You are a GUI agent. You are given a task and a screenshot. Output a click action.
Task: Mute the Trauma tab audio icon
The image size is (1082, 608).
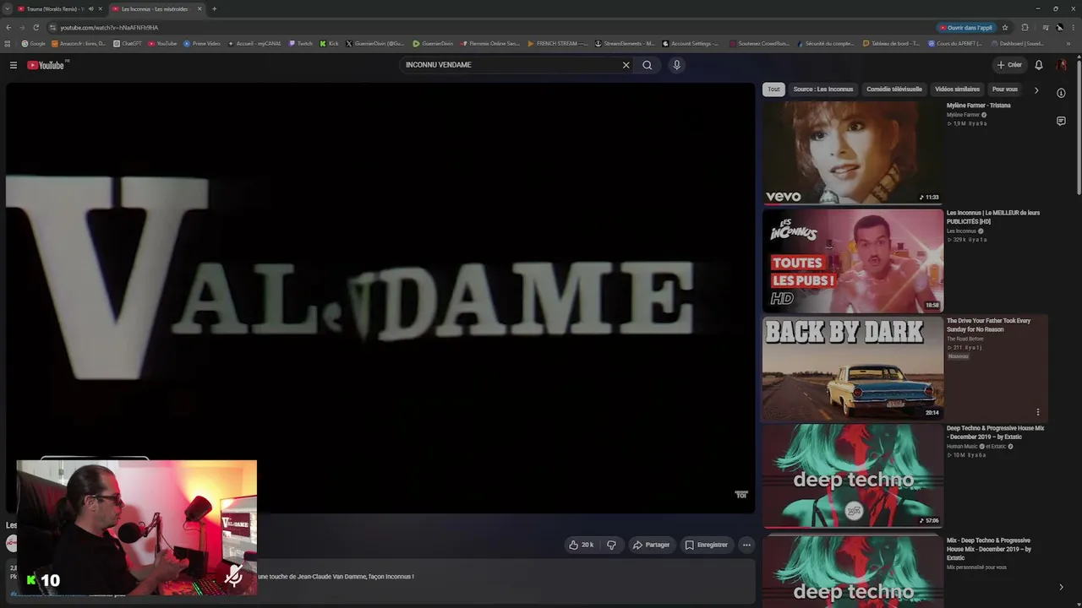(90, 9)
